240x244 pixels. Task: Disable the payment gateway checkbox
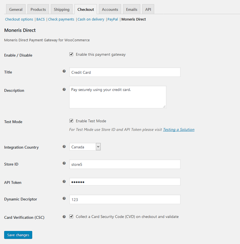pos(71,55)
